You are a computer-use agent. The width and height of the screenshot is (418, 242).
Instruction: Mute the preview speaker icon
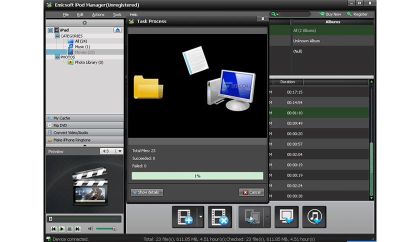tap(90, 228)
